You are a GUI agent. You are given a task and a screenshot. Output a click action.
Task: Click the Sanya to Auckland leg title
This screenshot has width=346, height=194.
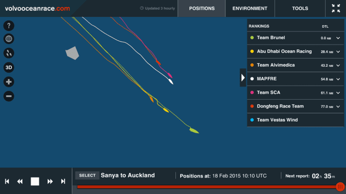tap(128, 175)
